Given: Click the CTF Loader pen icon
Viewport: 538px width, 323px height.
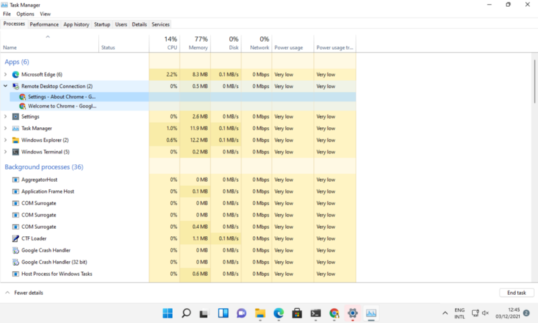Looking at the screenshot, I should [15, 239].
